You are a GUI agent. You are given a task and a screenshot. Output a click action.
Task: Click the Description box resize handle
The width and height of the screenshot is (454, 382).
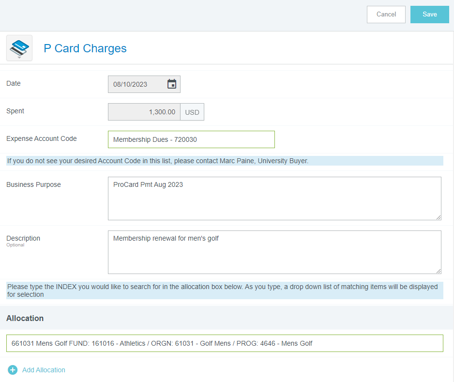coord(439,271)
